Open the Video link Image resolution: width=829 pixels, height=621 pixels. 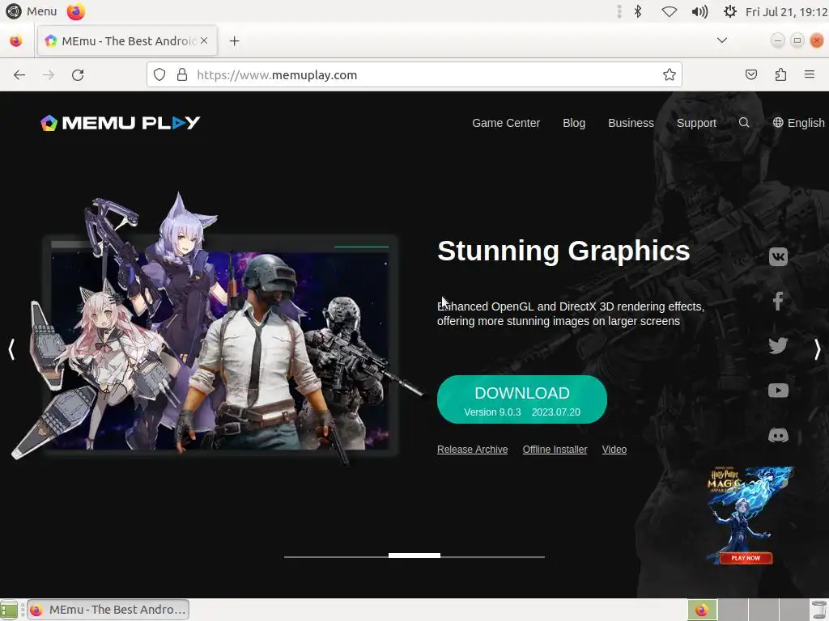pyautogui.click(x=614, y=450)
